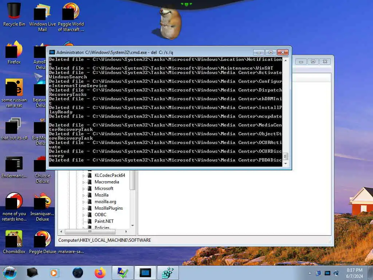Screen dimensions: 373x280
Task: Select the MozillaPlugins key in the tree
Action: (109, 208)
